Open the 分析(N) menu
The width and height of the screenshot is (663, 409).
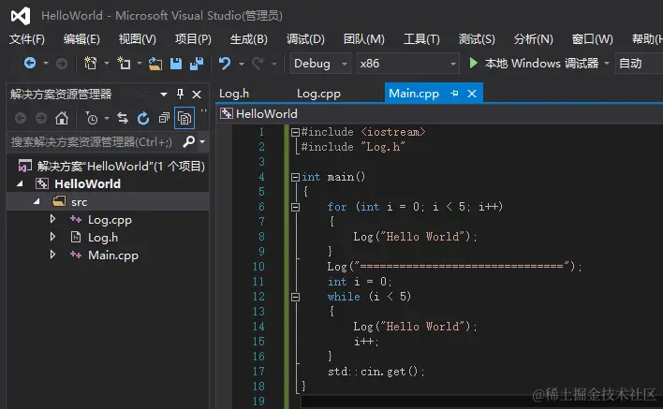point(533,39)
